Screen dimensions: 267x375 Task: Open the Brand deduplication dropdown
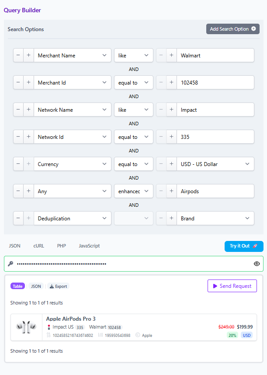215,218
